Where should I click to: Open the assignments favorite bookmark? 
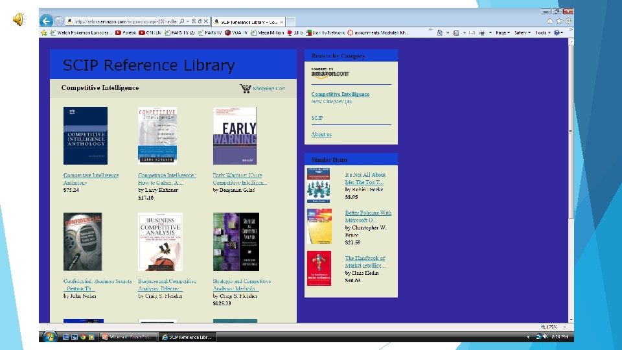(378, 32)
